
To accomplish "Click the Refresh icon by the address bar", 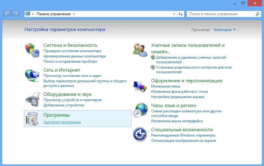I will (x=181, y=14).
